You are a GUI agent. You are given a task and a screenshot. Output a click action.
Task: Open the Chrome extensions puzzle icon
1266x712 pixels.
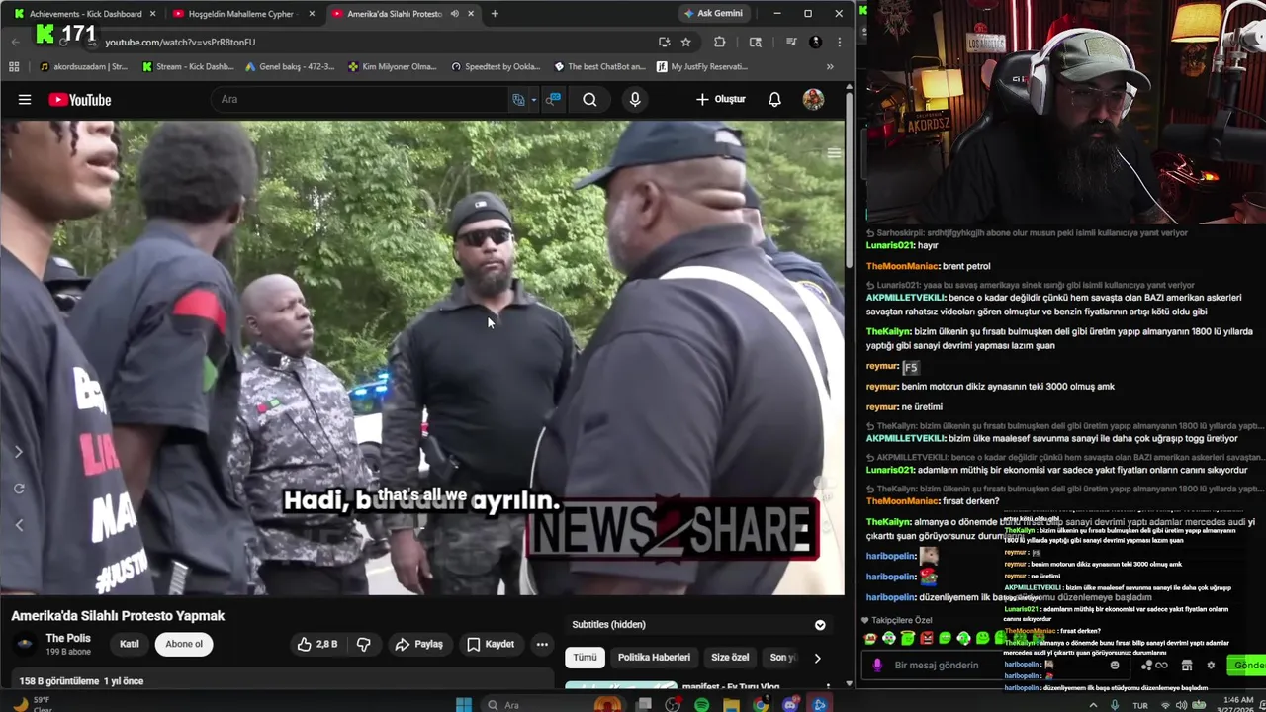point(719,42)
